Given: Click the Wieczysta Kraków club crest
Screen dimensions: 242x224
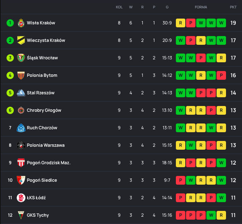Looking at the screenshot, I should click(21, 40).
